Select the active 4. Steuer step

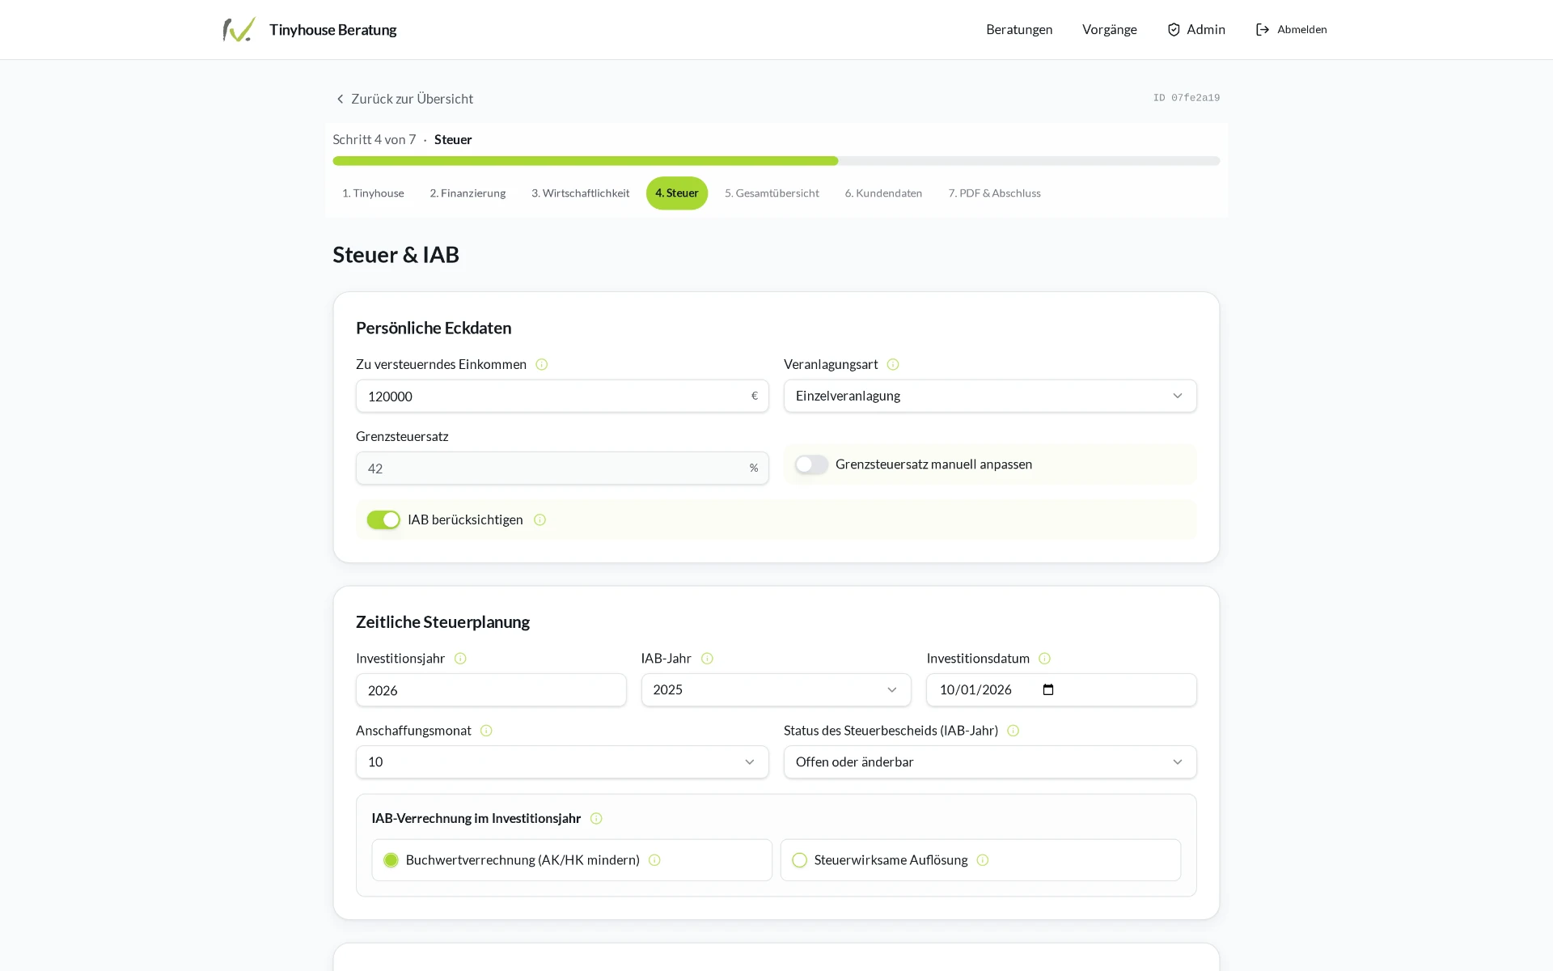pyautogui.click(x=677, y=193)
